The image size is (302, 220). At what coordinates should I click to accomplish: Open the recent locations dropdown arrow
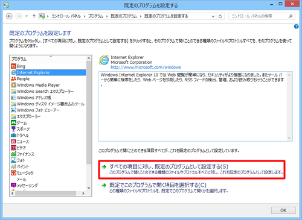coord(27,16)
